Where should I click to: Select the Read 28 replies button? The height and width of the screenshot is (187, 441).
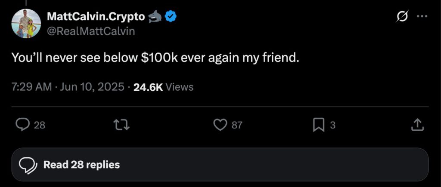tap(220, 165)
